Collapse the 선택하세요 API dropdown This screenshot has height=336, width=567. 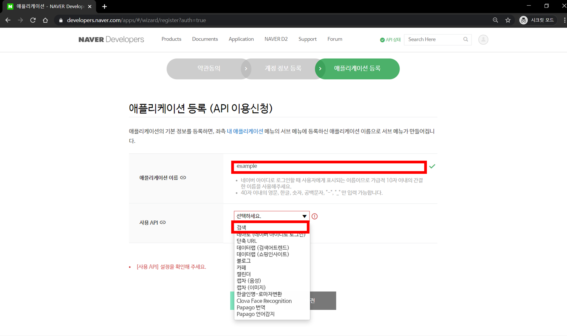pos(272,216)
